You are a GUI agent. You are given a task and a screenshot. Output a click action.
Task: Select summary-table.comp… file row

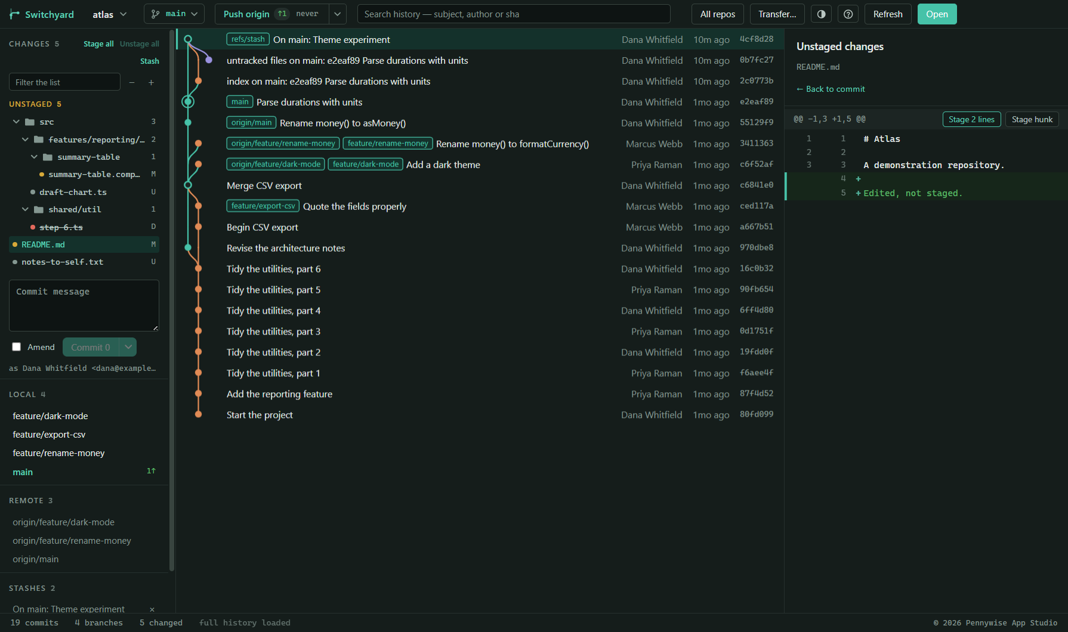84,174
